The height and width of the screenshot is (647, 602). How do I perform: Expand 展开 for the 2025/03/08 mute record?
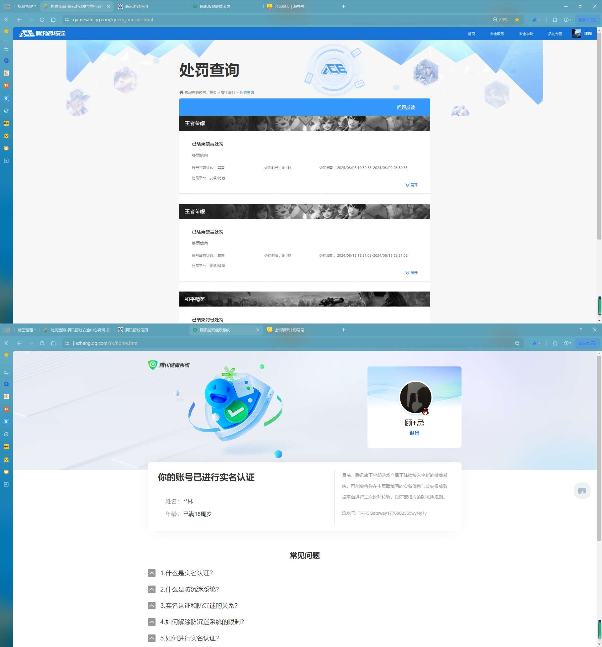(411, 185)
